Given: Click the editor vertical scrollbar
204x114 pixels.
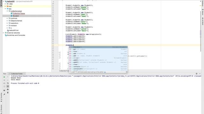Looking at the screenshot, I should tap(200, 31).
